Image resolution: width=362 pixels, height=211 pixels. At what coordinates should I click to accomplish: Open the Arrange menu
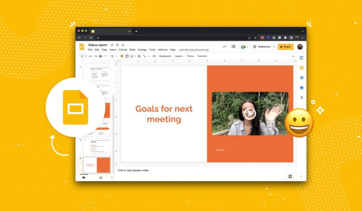coord(142,50)
